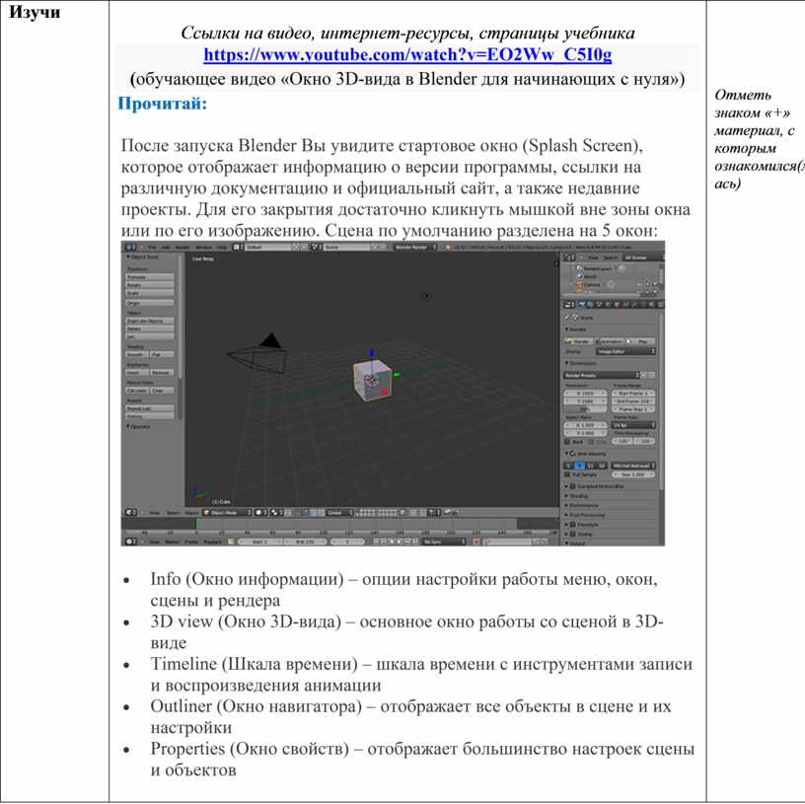The image size is (805, 804).
Task: Click the Duplicate Objects button
Action: click(149, 321)
